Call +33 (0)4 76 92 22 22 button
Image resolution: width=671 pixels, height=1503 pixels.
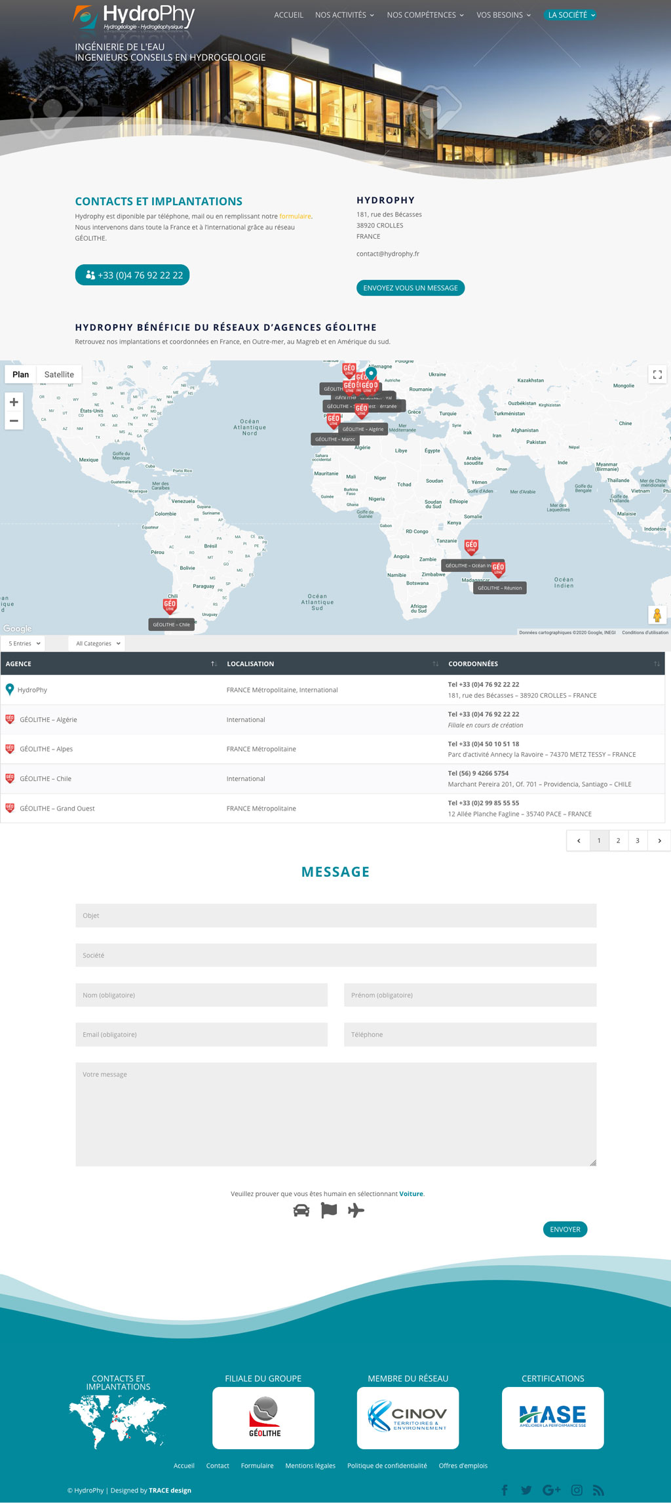point(132,275)
